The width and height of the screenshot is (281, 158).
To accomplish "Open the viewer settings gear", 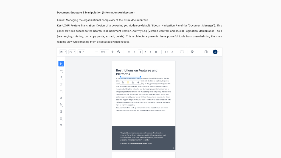I will click(61, 125).
